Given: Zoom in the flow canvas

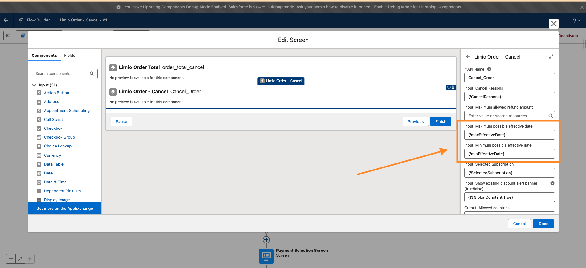Looking at the screenshot, I should [30, 259].
